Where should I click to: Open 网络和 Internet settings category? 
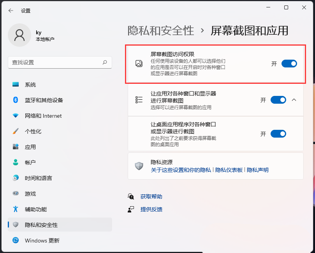60,116
